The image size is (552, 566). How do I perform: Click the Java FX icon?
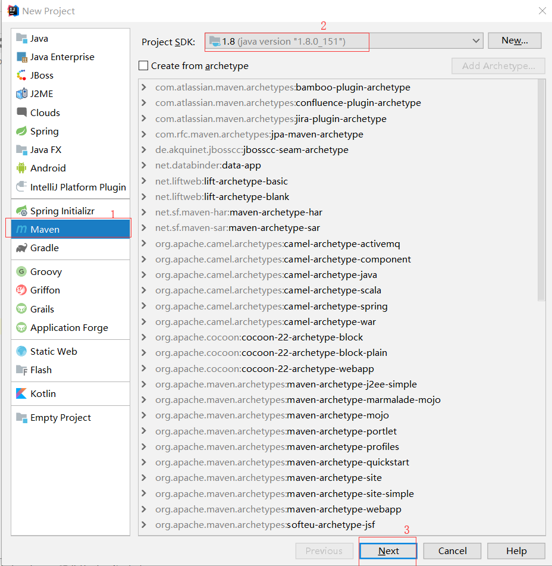17,149
